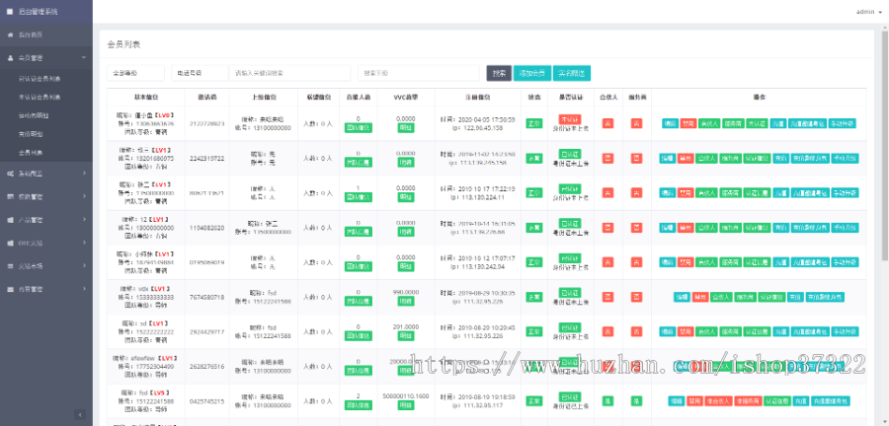Click the 服务商 action button in the LV0 row
Image resolution: width=889 pixels, height=426 pixels.
point(732,123)
